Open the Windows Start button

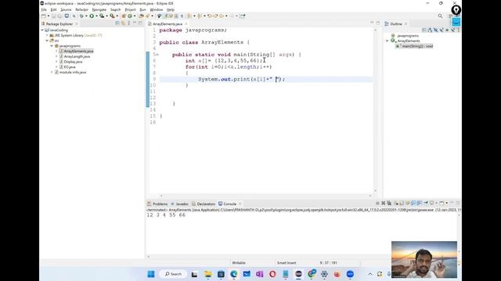point(151,274)
